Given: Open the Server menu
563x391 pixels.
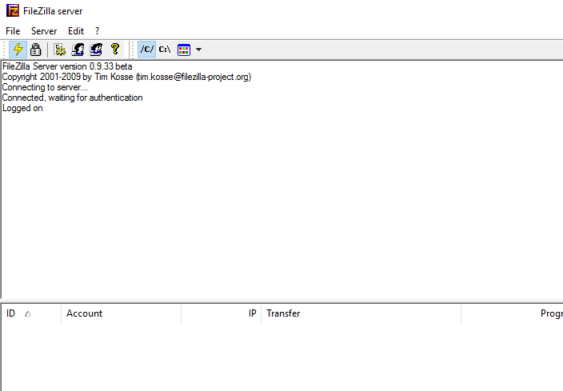Looking at the screenshot, I should (44, 30).
